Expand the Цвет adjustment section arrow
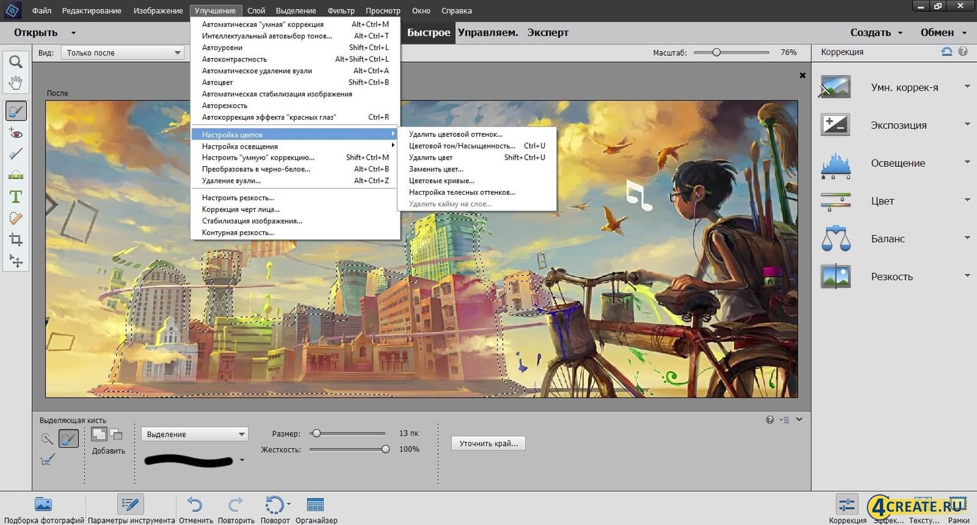Image resolution: width=977 pixels, height=525 pixels. point(967,201)
